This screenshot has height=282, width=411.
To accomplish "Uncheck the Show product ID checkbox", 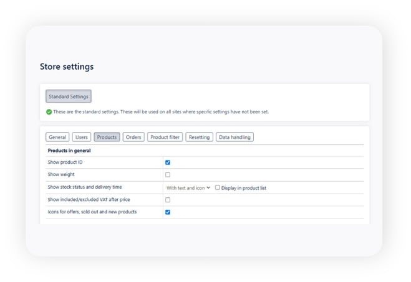I will point(168,162).
